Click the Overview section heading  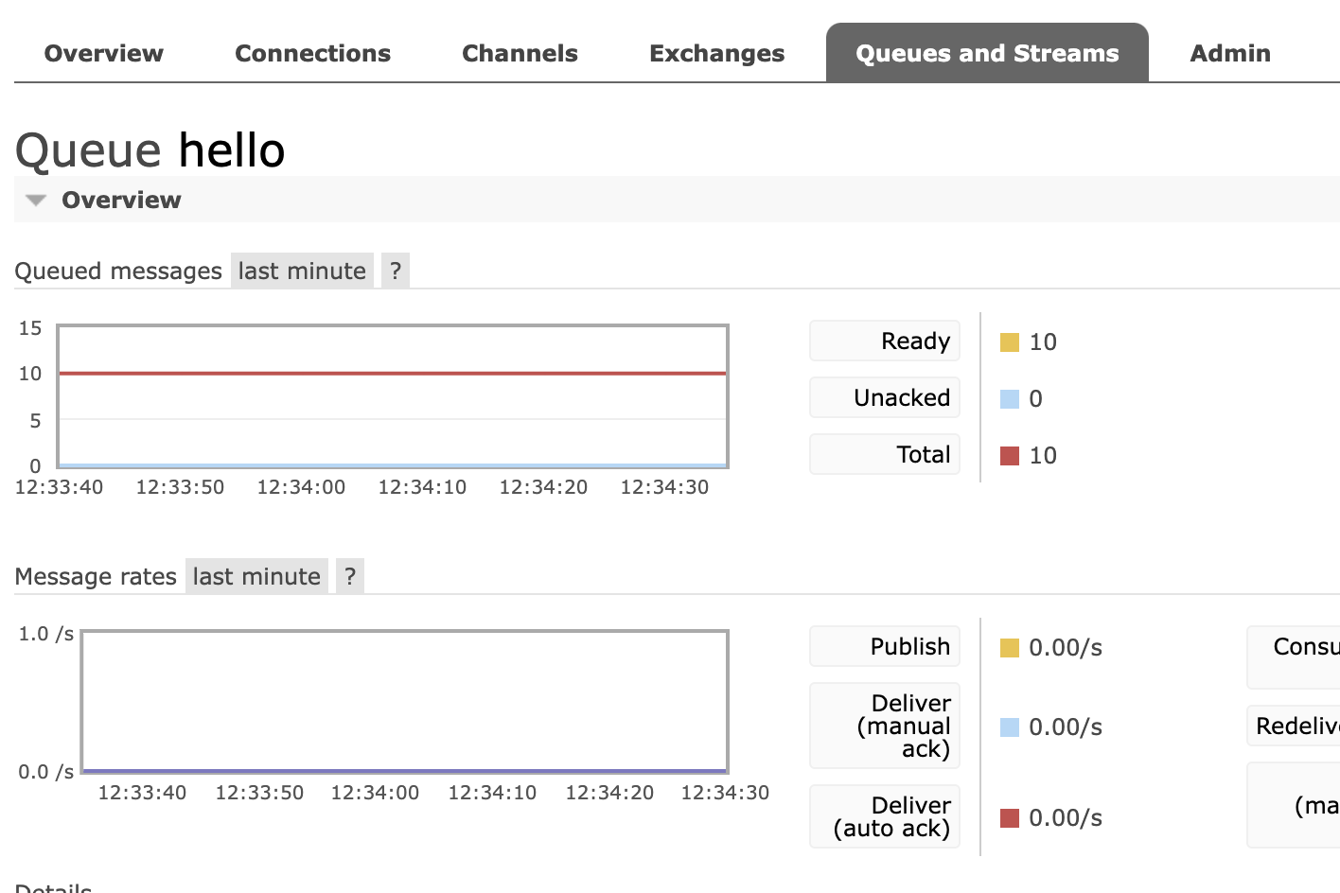pyautogui.click(x=121, y=200)
